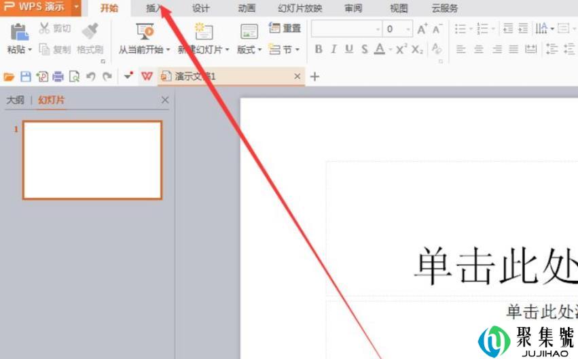
Task: Click the Paste (粘贴) icon
Action: point(20,32)
